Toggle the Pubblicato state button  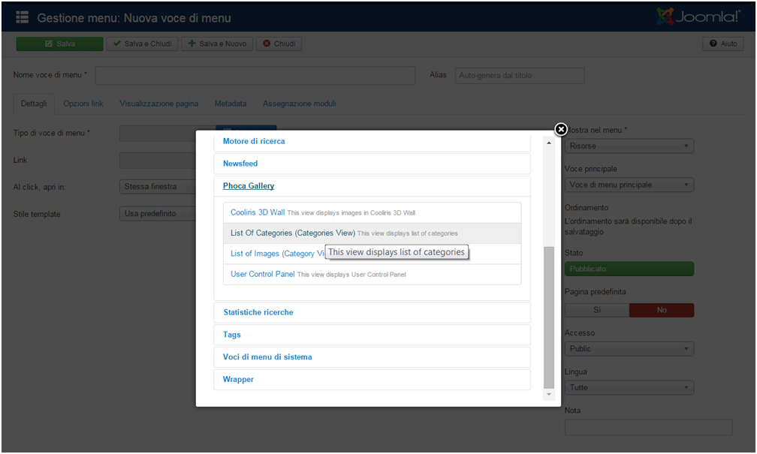(x=629, y=269)
